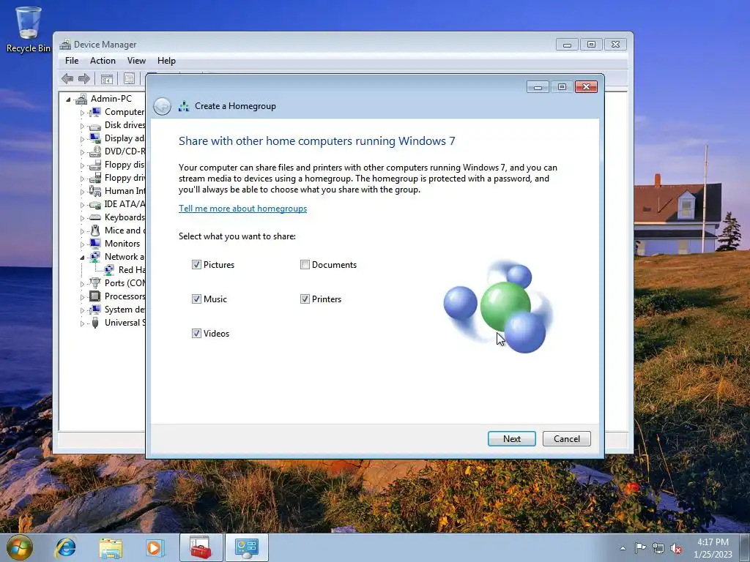Click the Properties toolbar icon in Device Manager

tap(129, 78)
